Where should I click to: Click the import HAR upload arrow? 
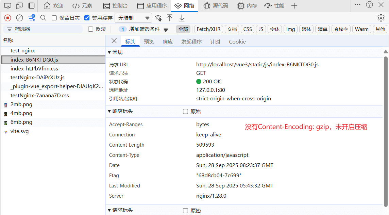click(x=170, y=18)
